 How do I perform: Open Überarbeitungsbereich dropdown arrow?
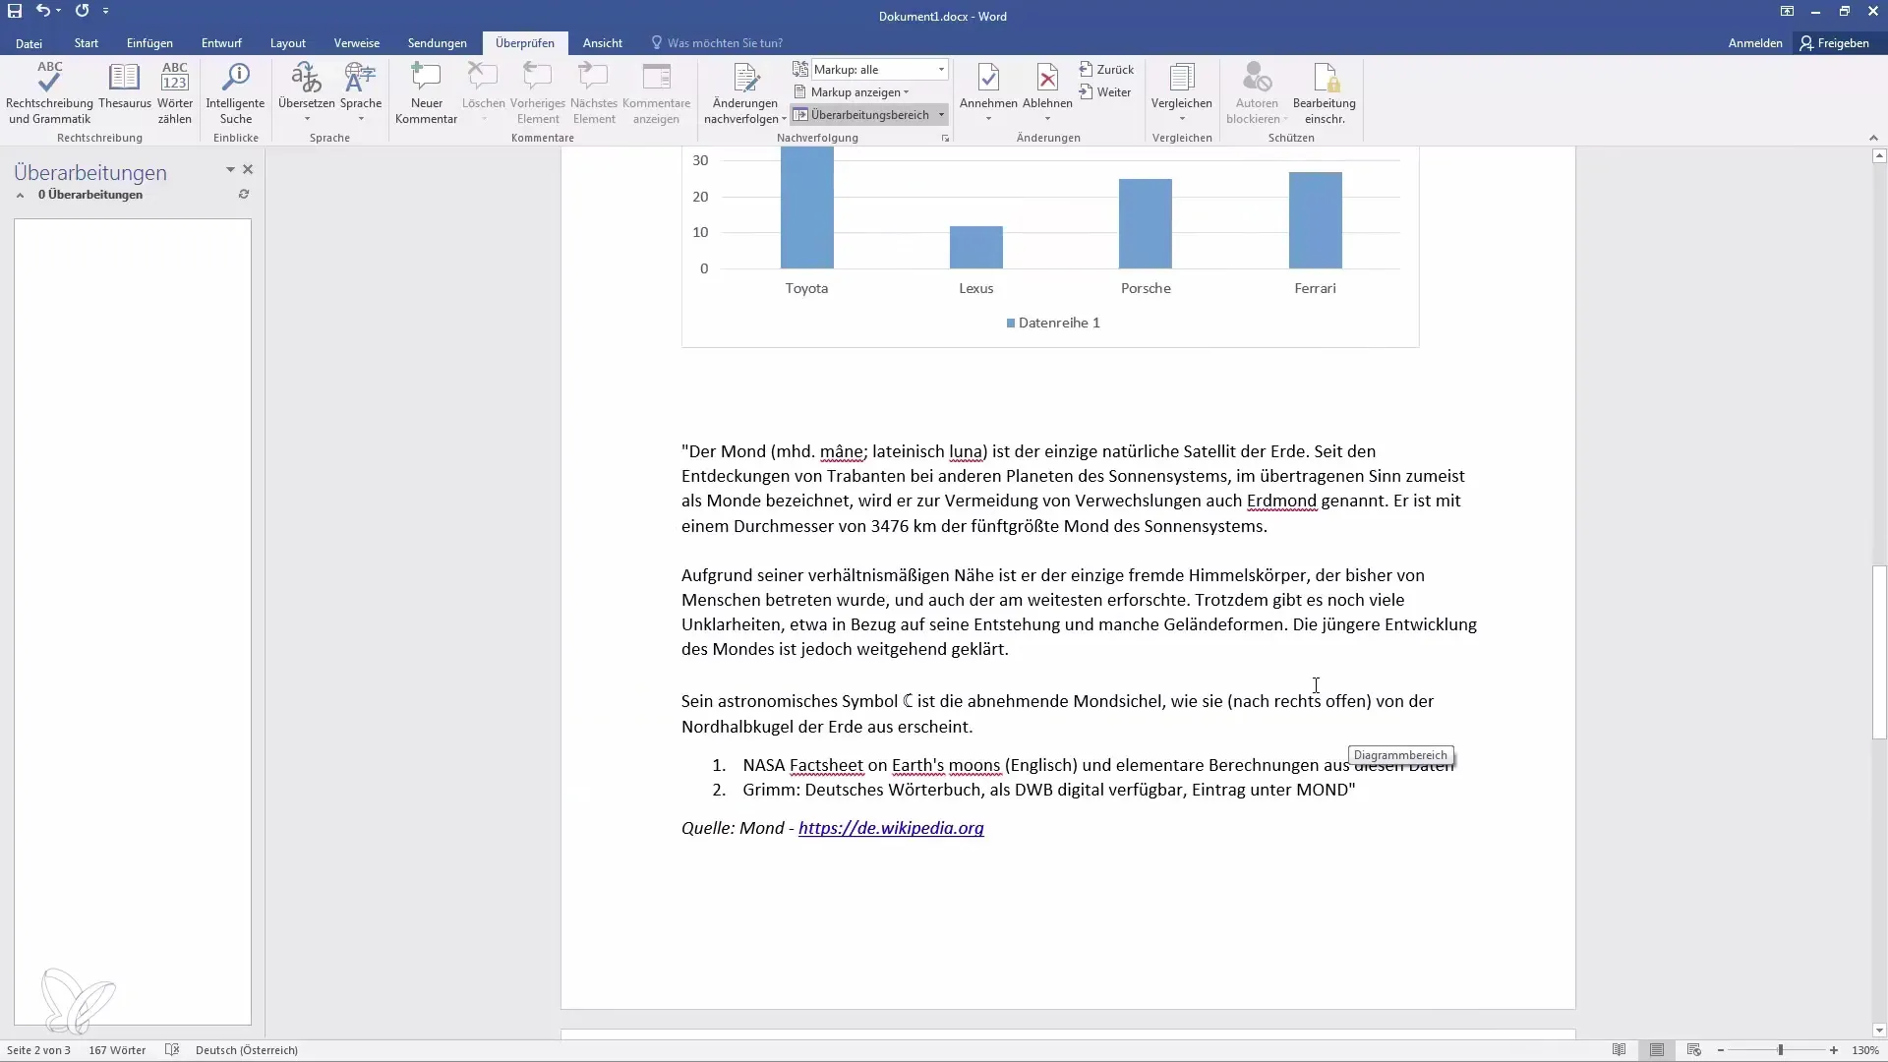click(x=941, y=115)
